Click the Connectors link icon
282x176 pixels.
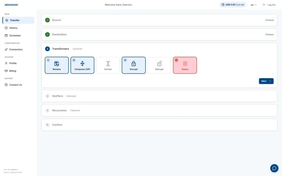click(6, 49)
